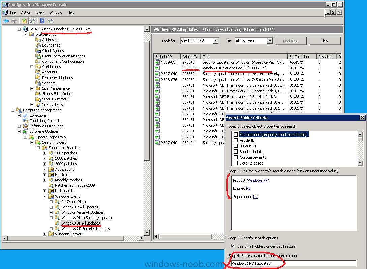The image size is (367, 269).
Task: Click the Senders node icon
Action: point(38,83)
